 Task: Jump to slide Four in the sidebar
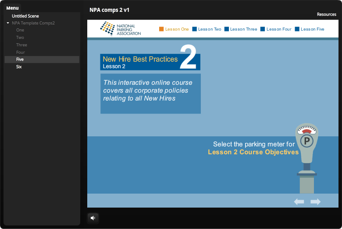pyautogui.click(x=21, y=52)
